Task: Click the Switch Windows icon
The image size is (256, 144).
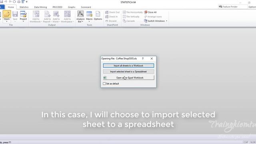Action: tap(146, 21)
